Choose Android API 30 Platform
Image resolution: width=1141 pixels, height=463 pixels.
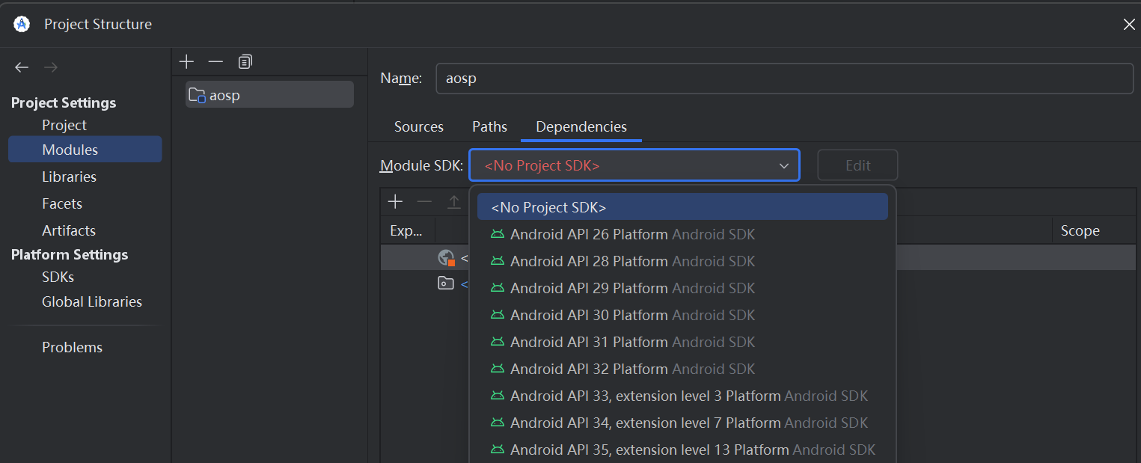[x=682, y=315]
